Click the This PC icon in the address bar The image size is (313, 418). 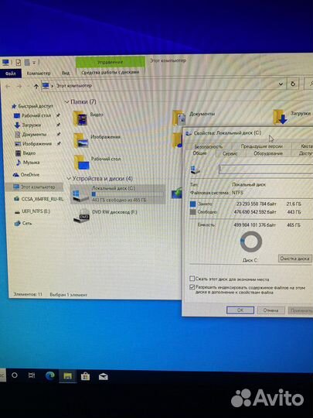coord(46,86)
